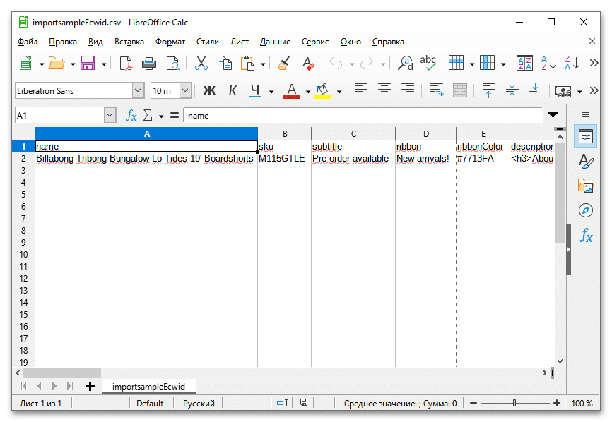Click the Print icon in toolbar
This screenshot has width=612, height=422.
coord(149,64)
